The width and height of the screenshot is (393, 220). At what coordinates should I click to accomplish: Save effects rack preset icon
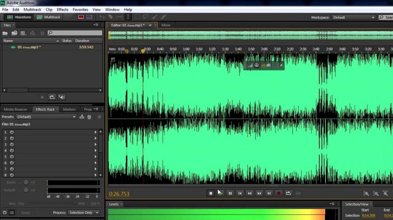(82, 117)
